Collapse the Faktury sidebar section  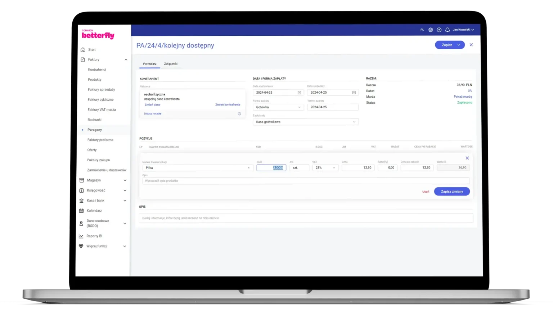[126, 60]
